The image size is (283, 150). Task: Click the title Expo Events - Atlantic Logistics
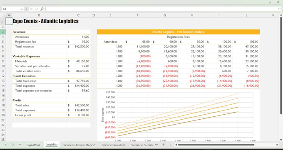coord(46,21)
